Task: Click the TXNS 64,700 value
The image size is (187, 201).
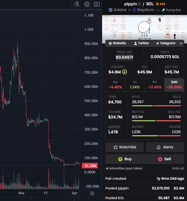Action: (115, 102)
